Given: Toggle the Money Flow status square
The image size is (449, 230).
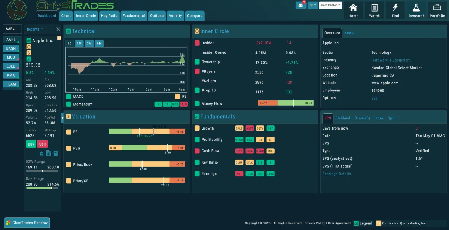Looking at the screenshot, I should 197,103.
